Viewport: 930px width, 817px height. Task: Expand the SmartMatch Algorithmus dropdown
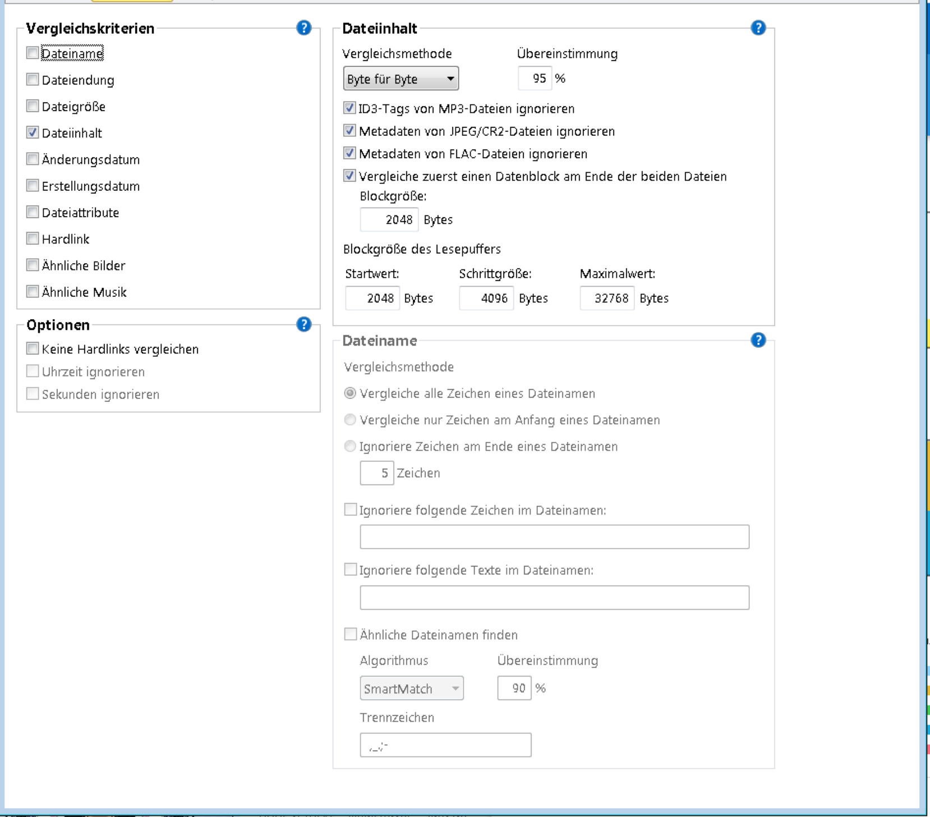point(411,689)
